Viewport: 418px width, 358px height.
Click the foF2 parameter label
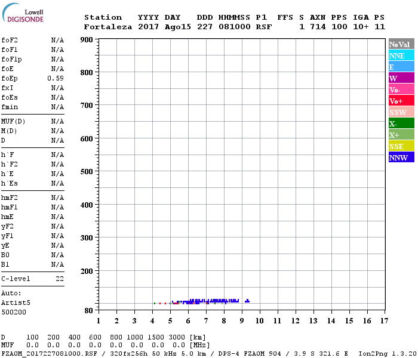coord(10,40)
